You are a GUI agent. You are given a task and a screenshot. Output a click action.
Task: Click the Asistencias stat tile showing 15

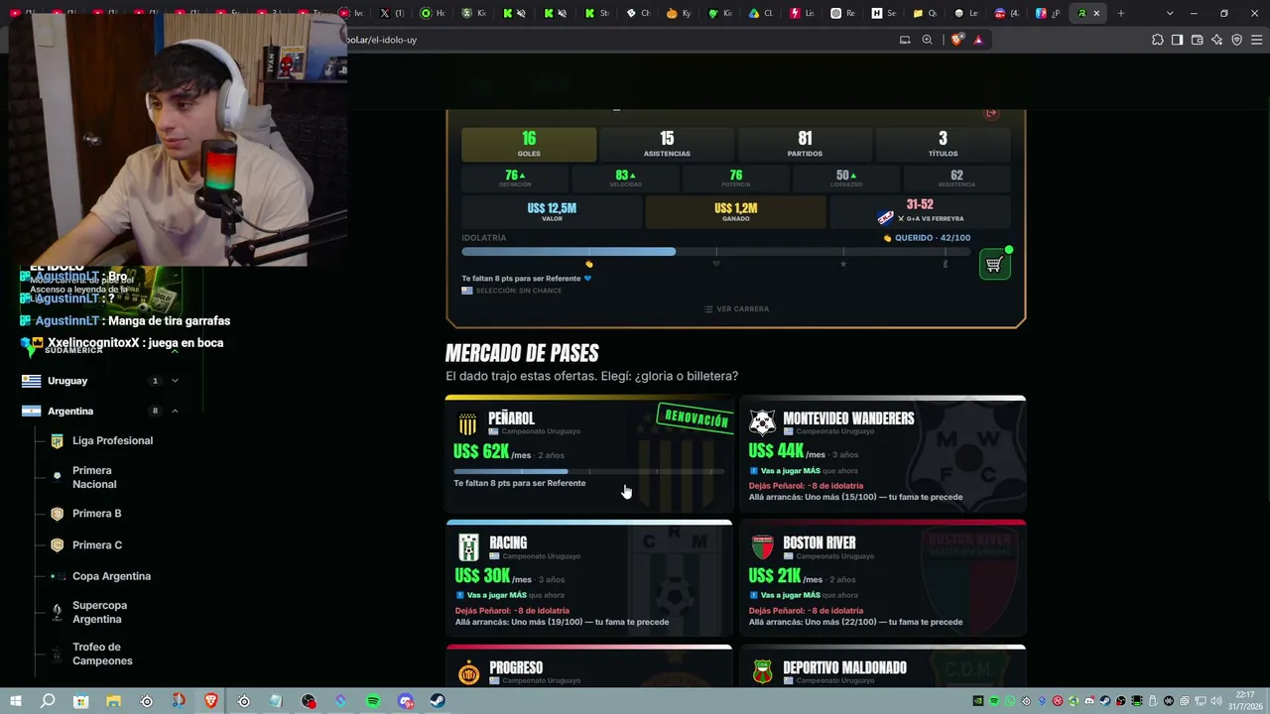pyautogui.click(x=667, y=144)
